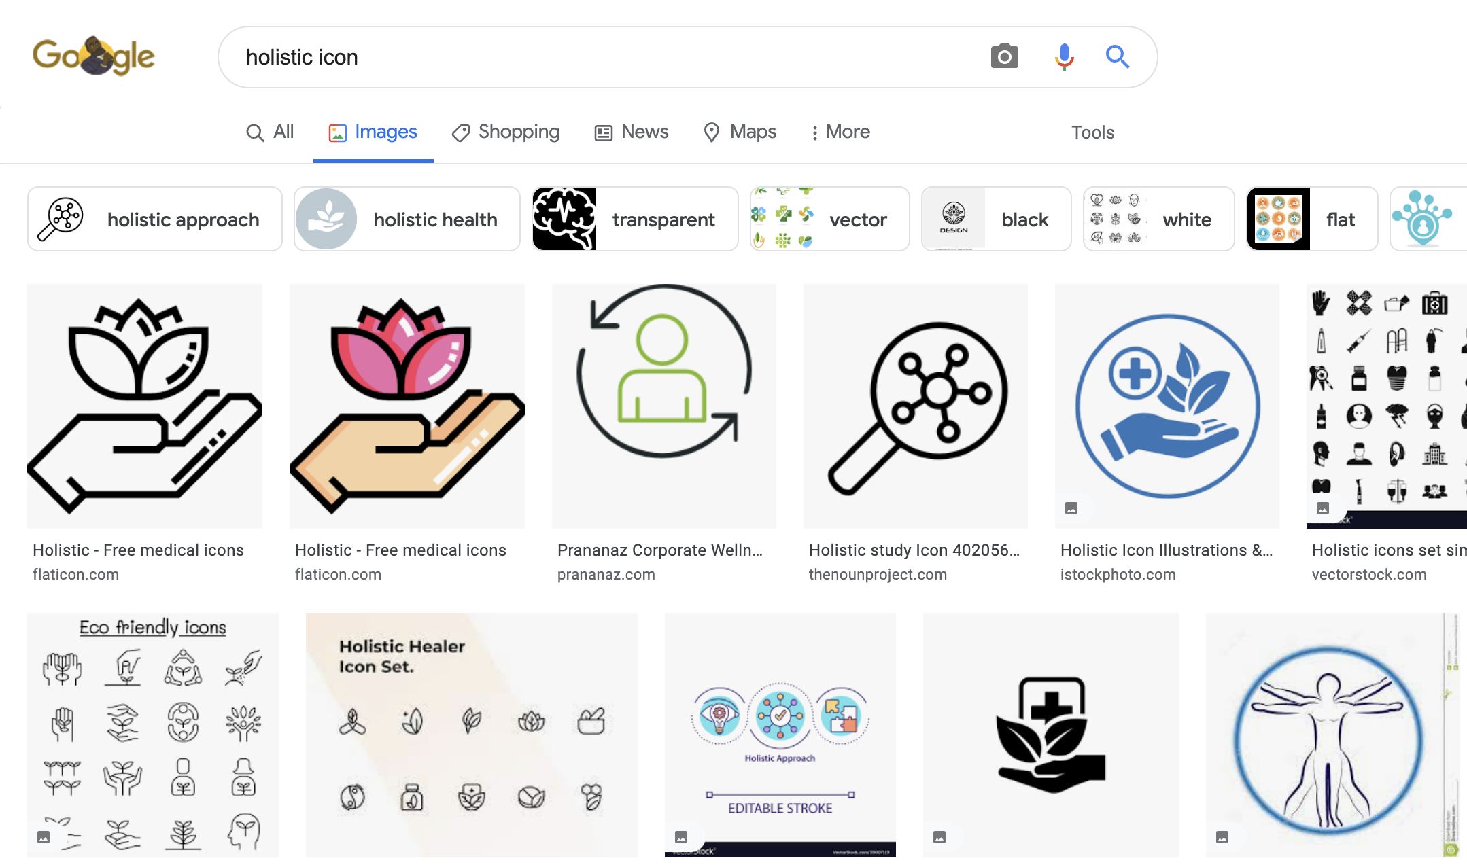Select the Shopping tab
Screen dimensions: 1467x867
[506, 131]
